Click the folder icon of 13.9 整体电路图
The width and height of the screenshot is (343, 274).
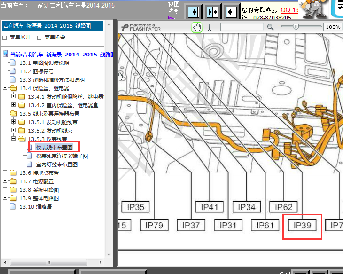click(x=13, y=198)
